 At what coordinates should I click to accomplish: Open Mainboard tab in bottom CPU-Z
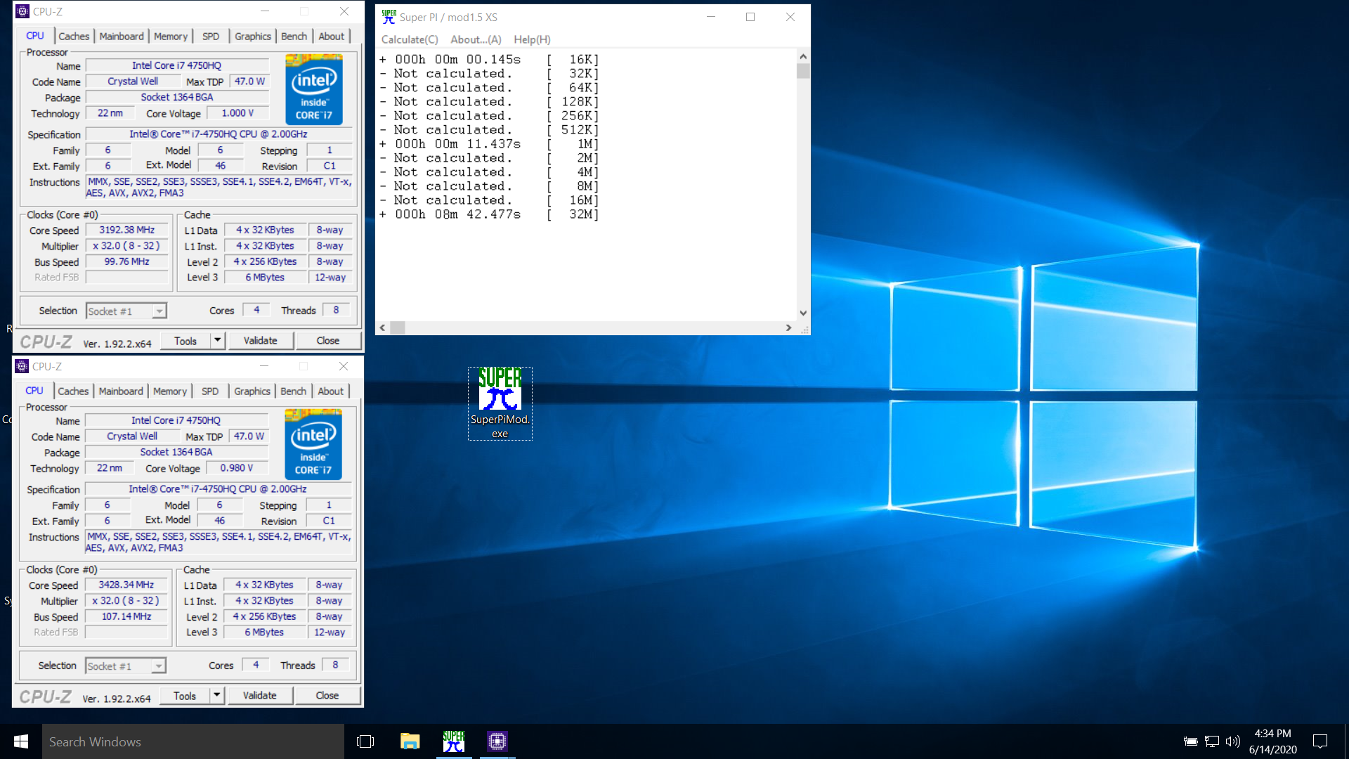pos(121,391)
